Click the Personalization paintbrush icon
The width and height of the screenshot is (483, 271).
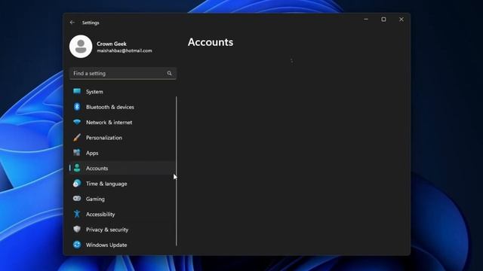77,137
